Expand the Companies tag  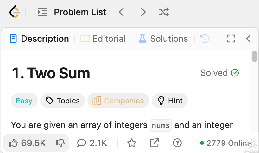tap(118, 101)
